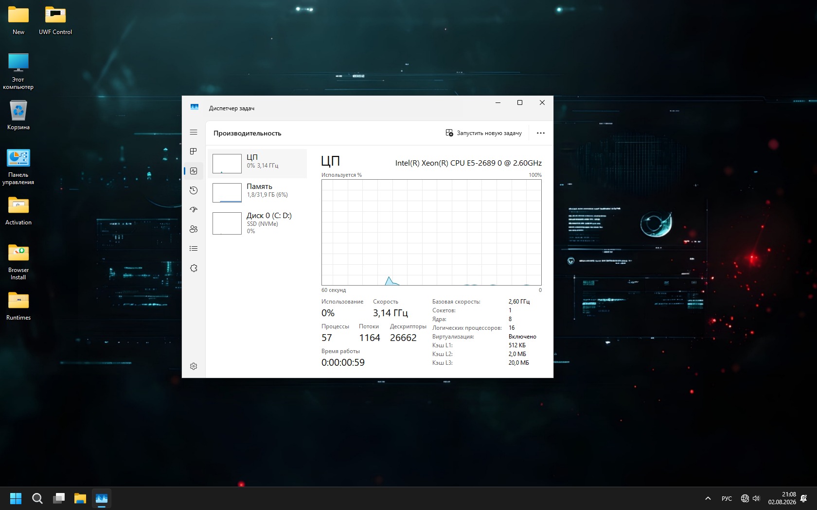Select the Память performance item
The height and width of the screenshot is (510, 817).
click(x=257, y=193)
